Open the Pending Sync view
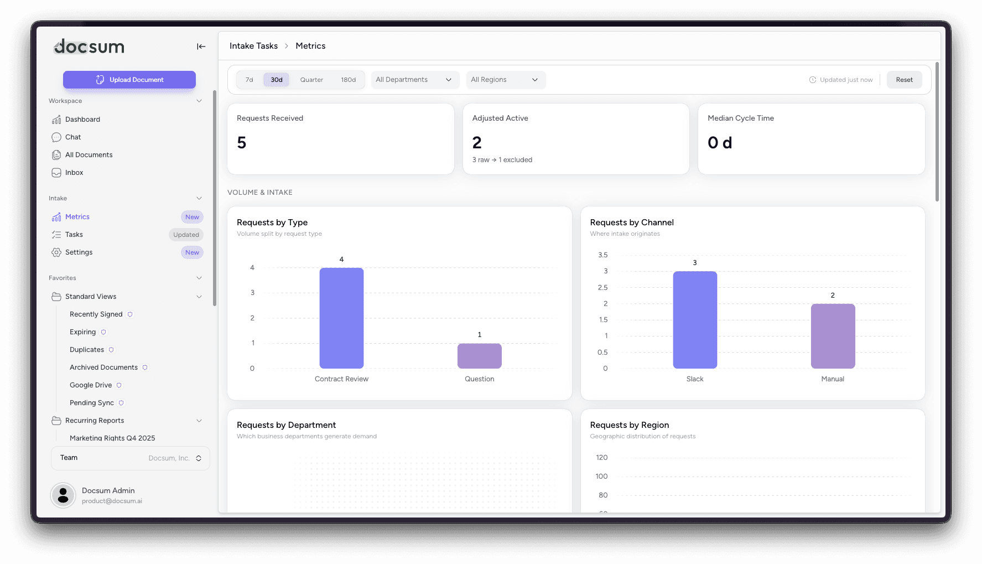Screen dimensions: 982x564 92,403
